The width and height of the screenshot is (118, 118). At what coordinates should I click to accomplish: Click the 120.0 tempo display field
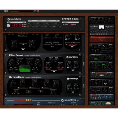16,25
